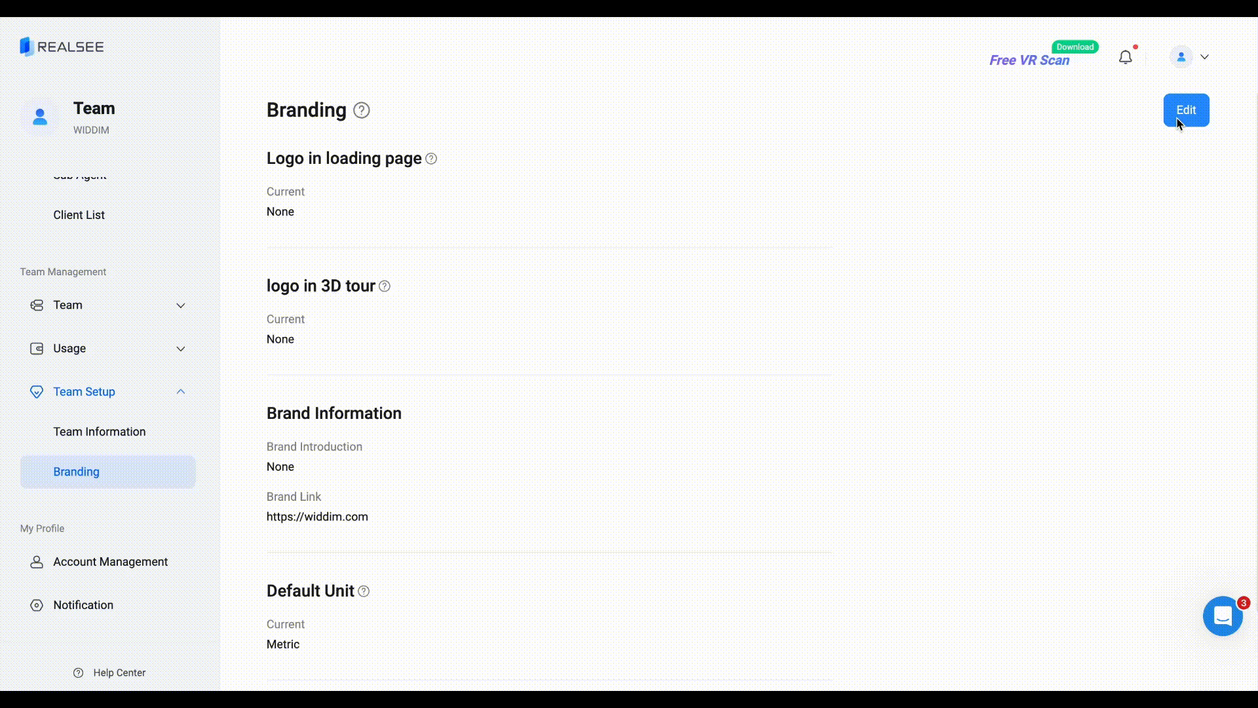
Task: Click the team profile avatar in sidebar
Action: 40,117
